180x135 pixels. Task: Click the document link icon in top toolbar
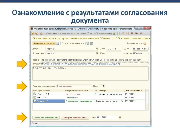(x=119, y=33)
